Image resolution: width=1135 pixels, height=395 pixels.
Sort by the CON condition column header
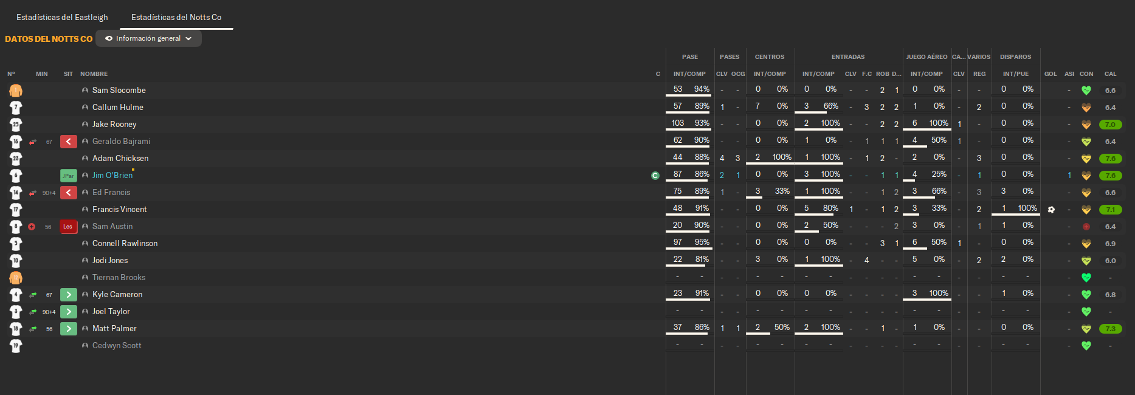click(1086, 74)
